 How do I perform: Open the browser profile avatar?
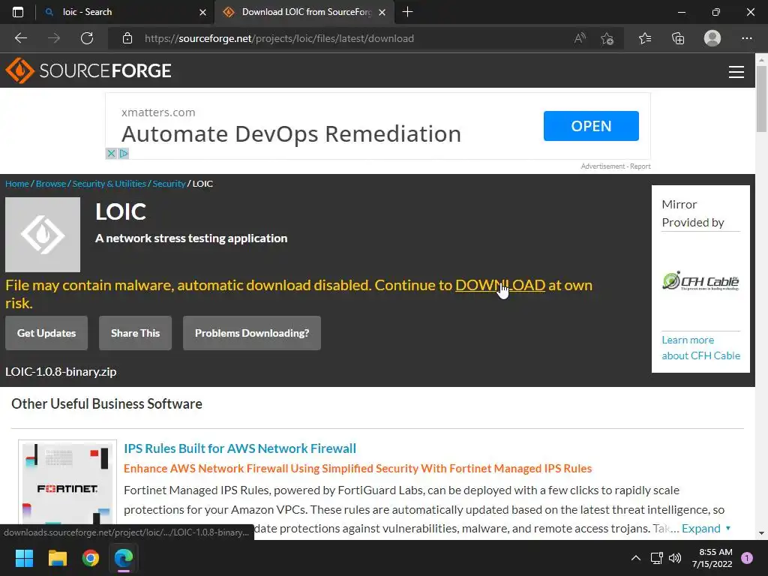pyautogui.click(x=712, y=38)
